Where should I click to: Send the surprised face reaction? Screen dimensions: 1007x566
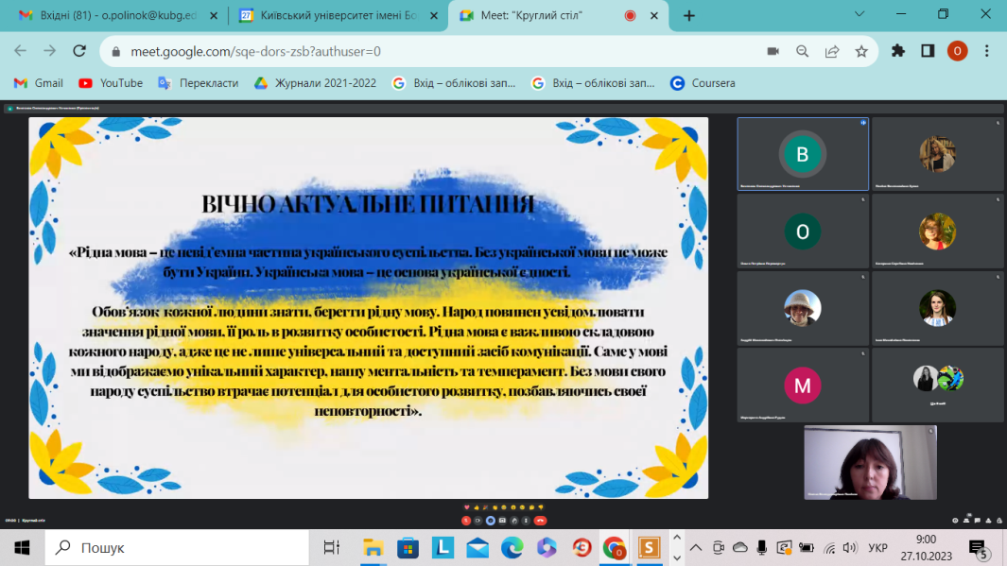coord(513,507)
